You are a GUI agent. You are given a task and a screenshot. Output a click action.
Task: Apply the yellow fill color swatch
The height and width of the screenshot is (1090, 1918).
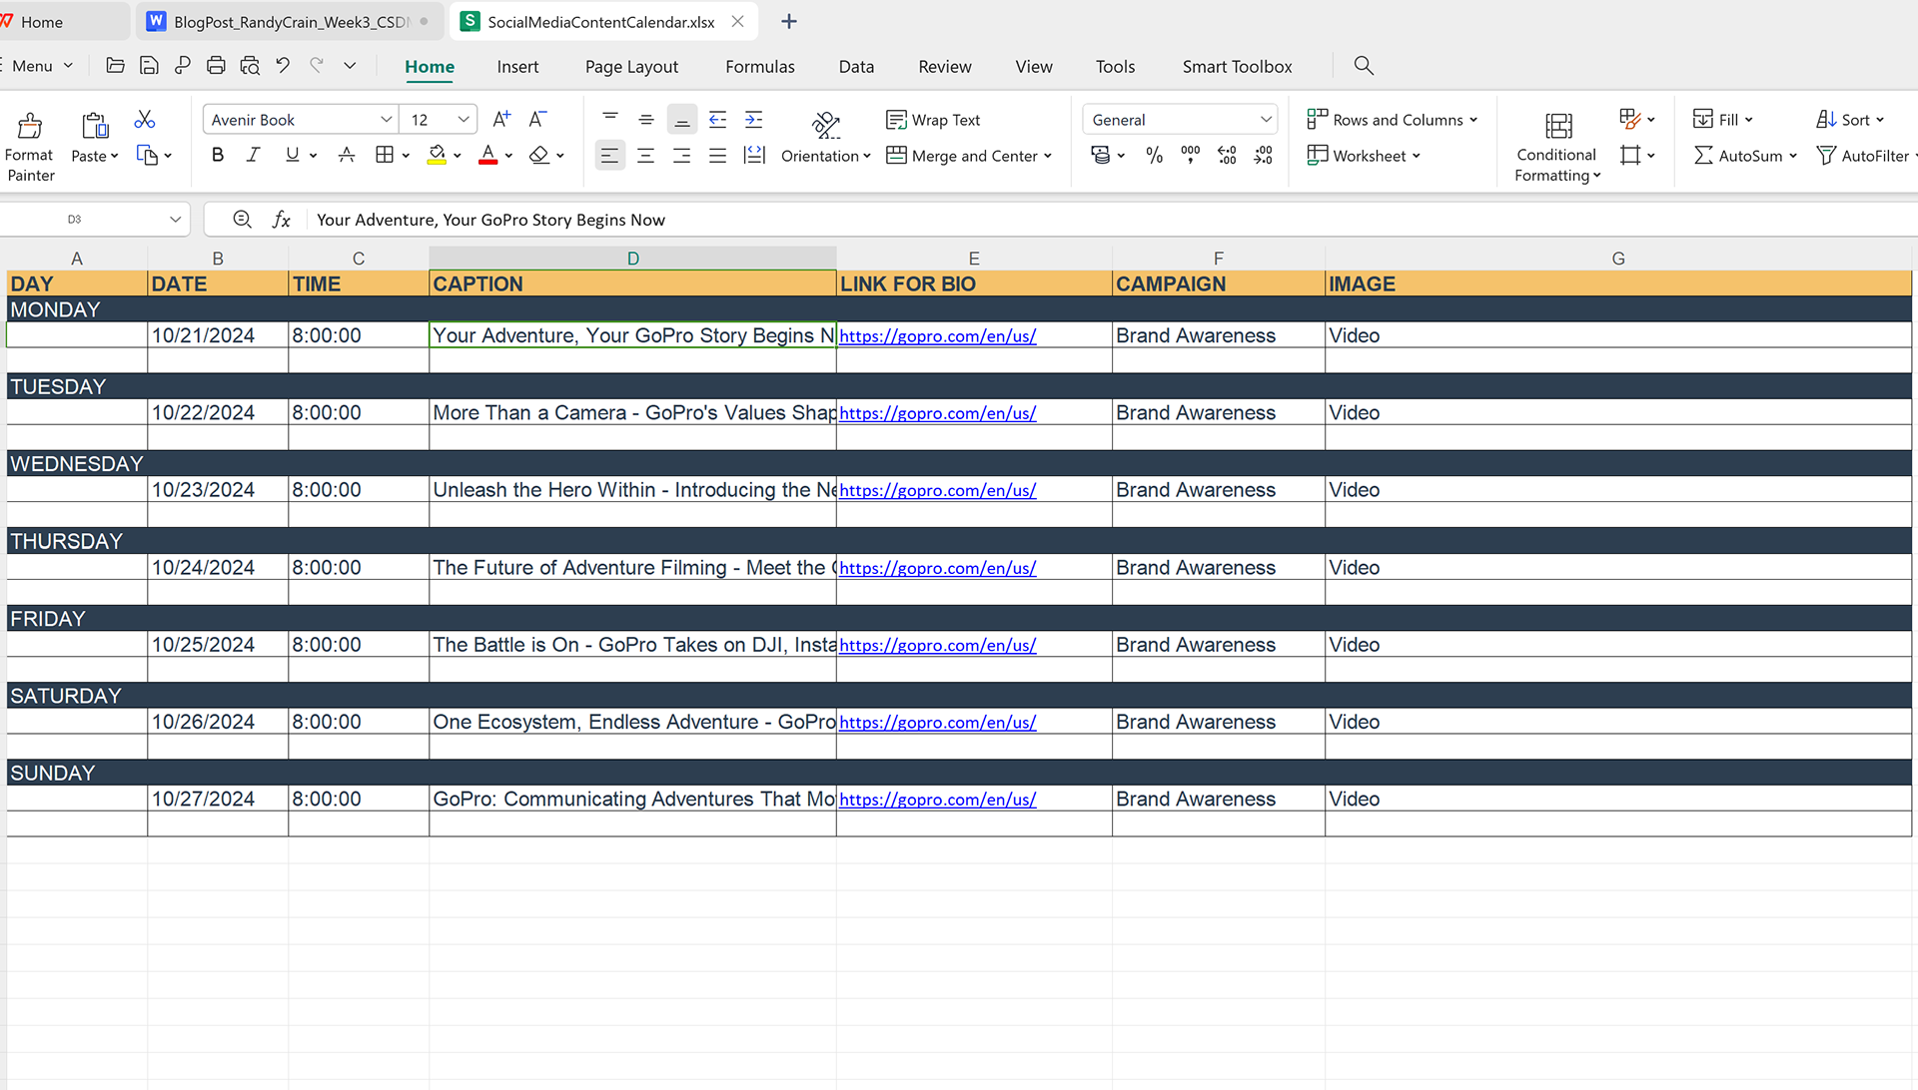[437, 156]
